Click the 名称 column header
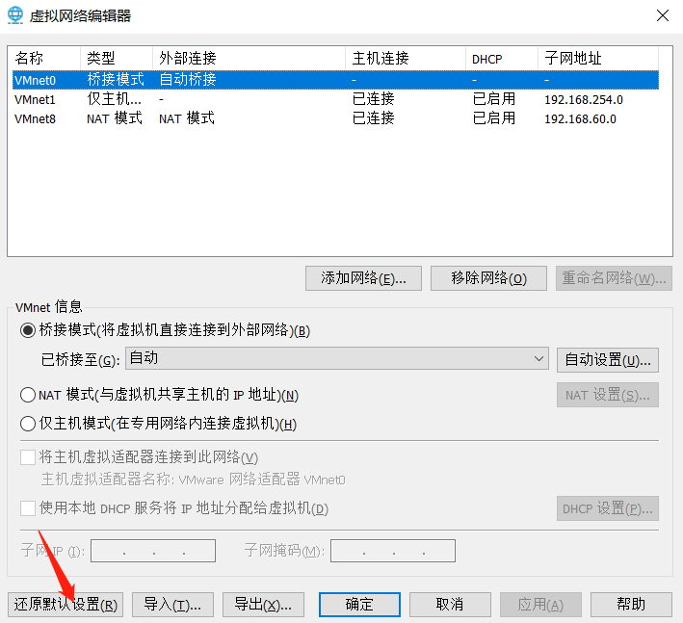This screenshot has width=683, height=623. tap(44, 59)
